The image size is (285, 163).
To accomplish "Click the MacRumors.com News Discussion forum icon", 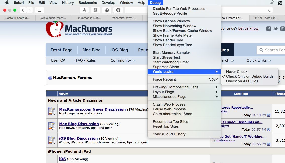I will 52,111.
